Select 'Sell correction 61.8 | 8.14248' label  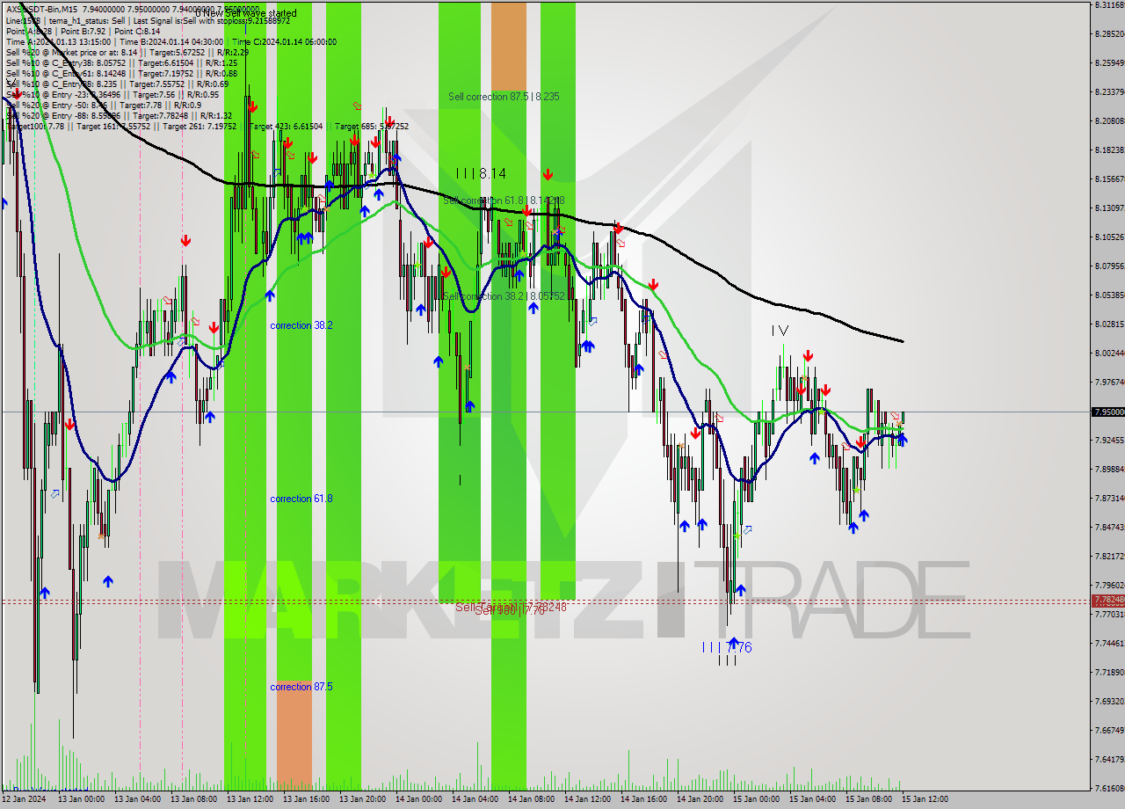504,200
